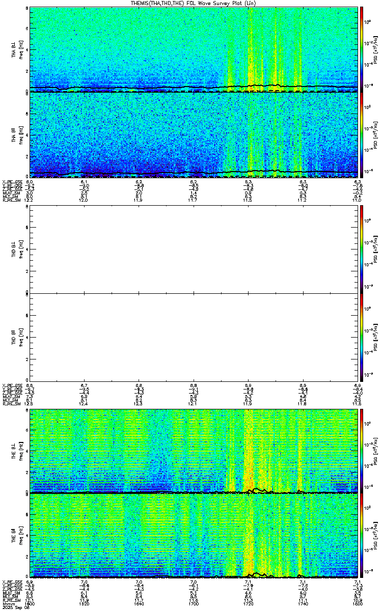Click the 1700 time tick label
382x611 pixels.
[x=194, y=604]
